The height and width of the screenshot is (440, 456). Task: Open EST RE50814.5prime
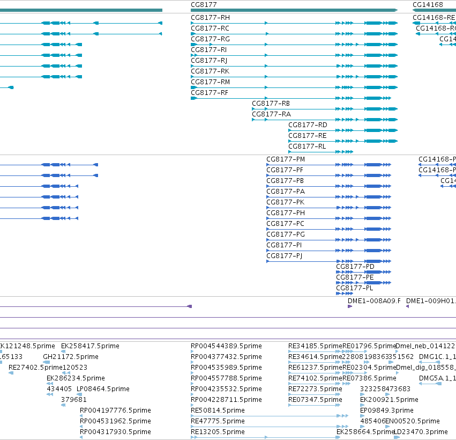[218, 410]
